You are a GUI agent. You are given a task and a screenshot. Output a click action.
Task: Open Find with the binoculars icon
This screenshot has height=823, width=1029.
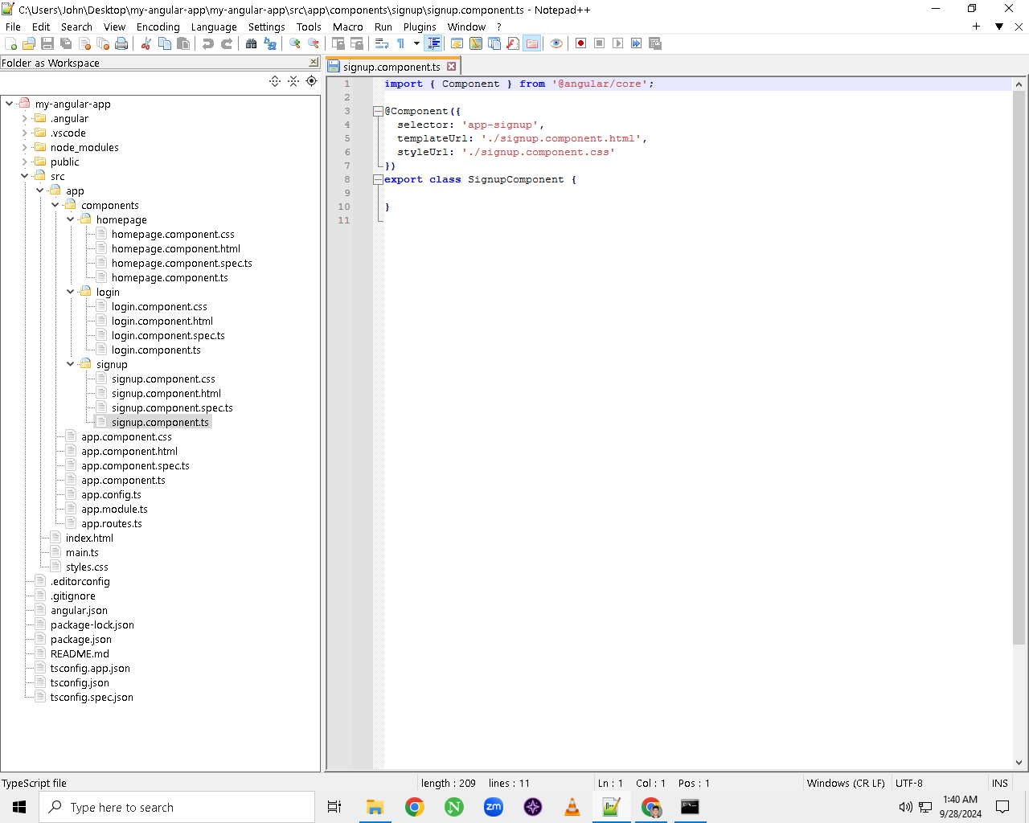(252, 43)
